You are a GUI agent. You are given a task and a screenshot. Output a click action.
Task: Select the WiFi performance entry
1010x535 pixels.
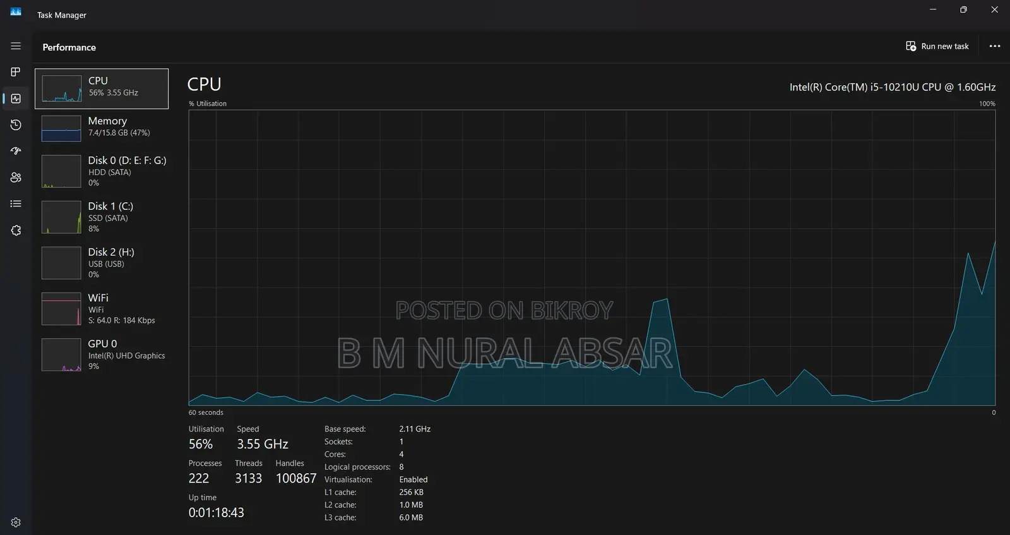[102, 309]
